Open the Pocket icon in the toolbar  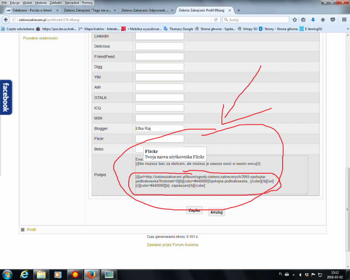click(x=333, y=20)
